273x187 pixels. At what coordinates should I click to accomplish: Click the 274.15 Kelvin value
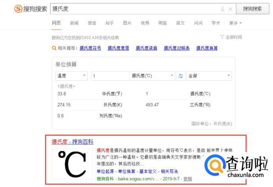64,105
